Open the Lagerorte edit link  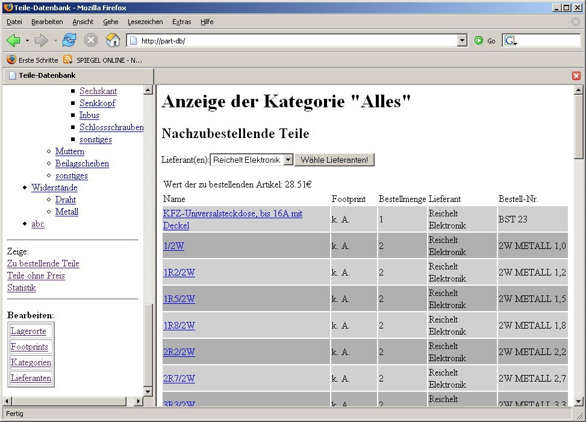point(28,331)
